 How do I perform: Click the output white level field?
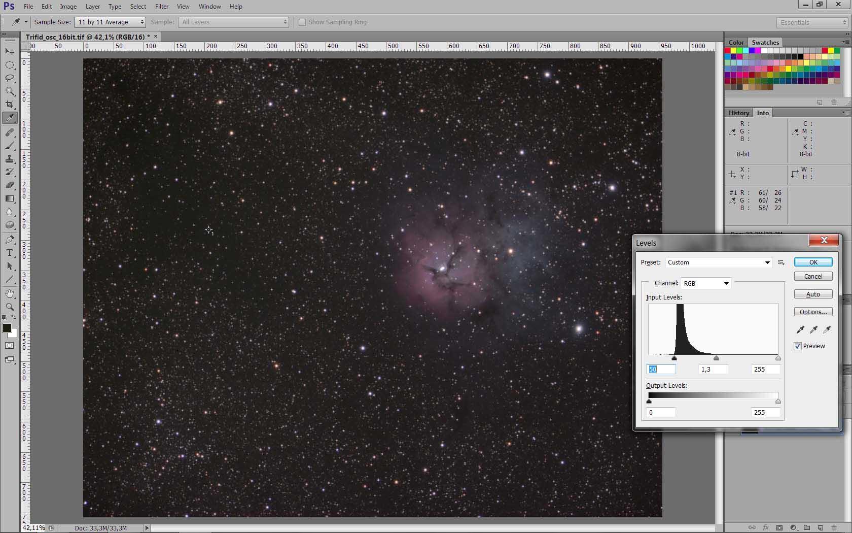(765, 413)
